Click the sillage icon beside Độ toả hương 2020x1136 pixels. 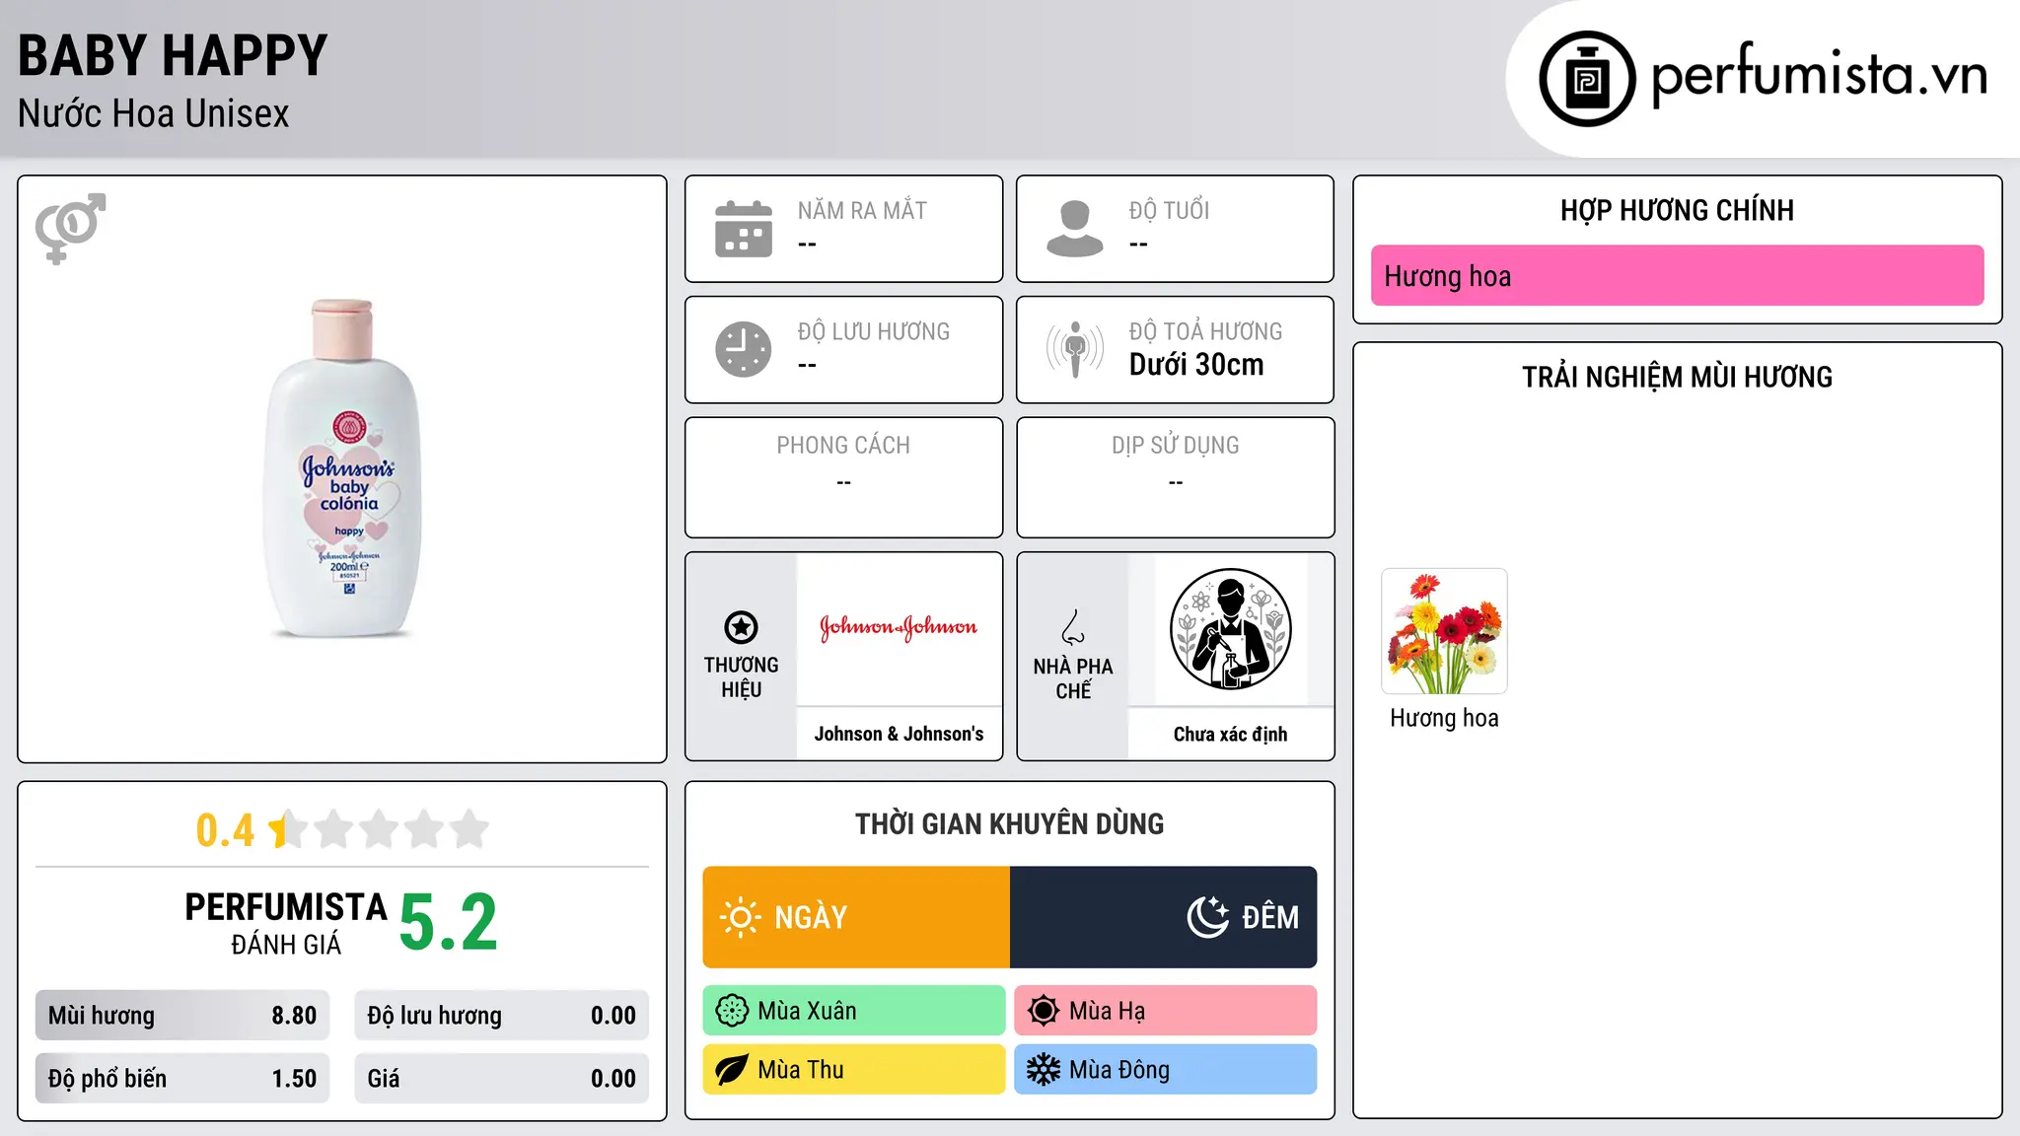tap(1075, 349)
